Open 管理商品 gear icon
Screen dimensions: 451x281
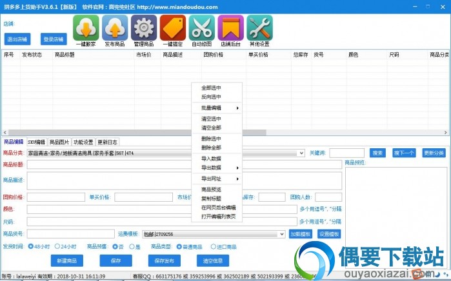[144, 28]
